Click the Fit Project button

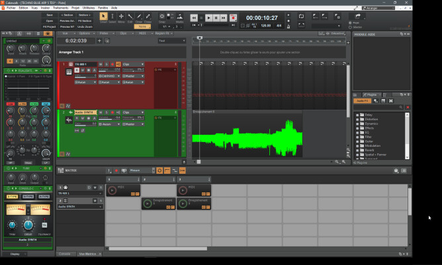coord(50,26)
